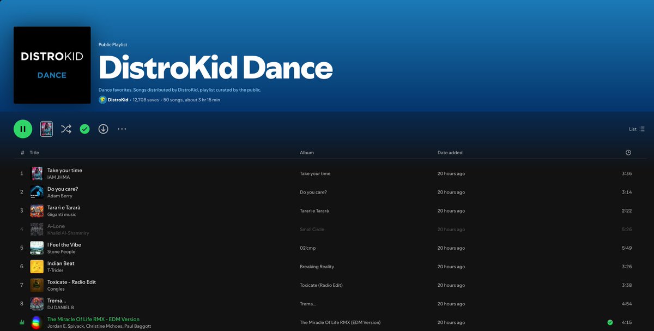Select track title Toxicate - Radio Edit
The width and height of the screenshot is (654, 331).
click(x=71, y=282)
